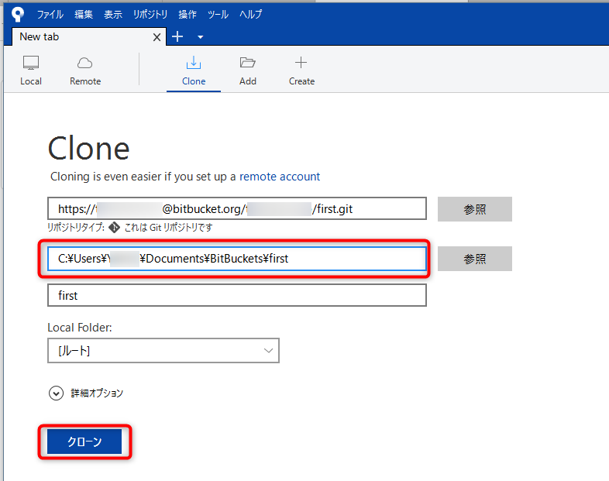
Task: Open the ヘルプ menu
Action: pyautogui.click(x=250, y=15)
